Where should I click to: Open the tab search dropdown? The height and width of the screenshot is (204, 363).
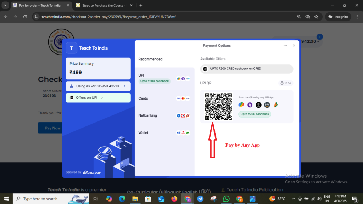[5, 5]
